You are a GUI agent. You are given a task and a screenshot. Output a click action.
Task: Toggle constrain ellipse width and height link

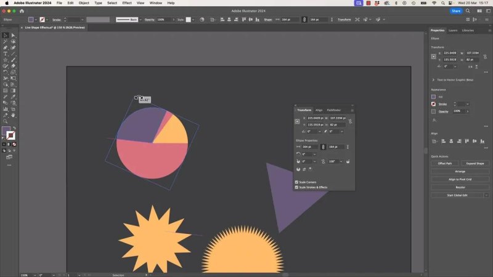click(323, 147)
